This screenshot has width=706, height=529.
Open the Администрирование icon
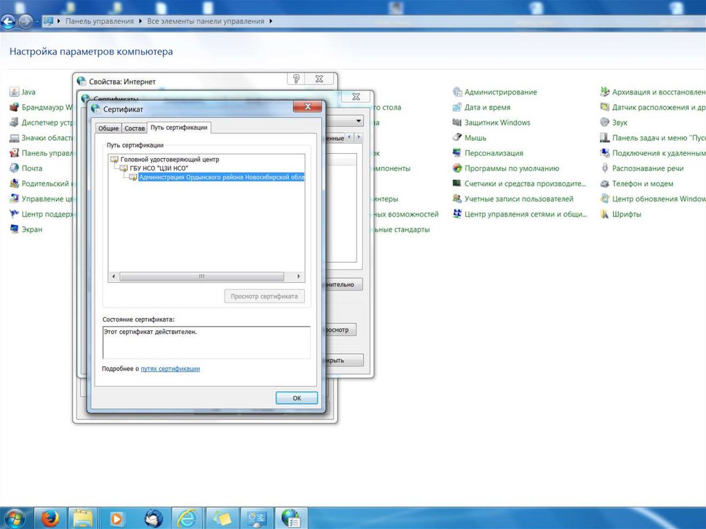(x=457, y=92)
